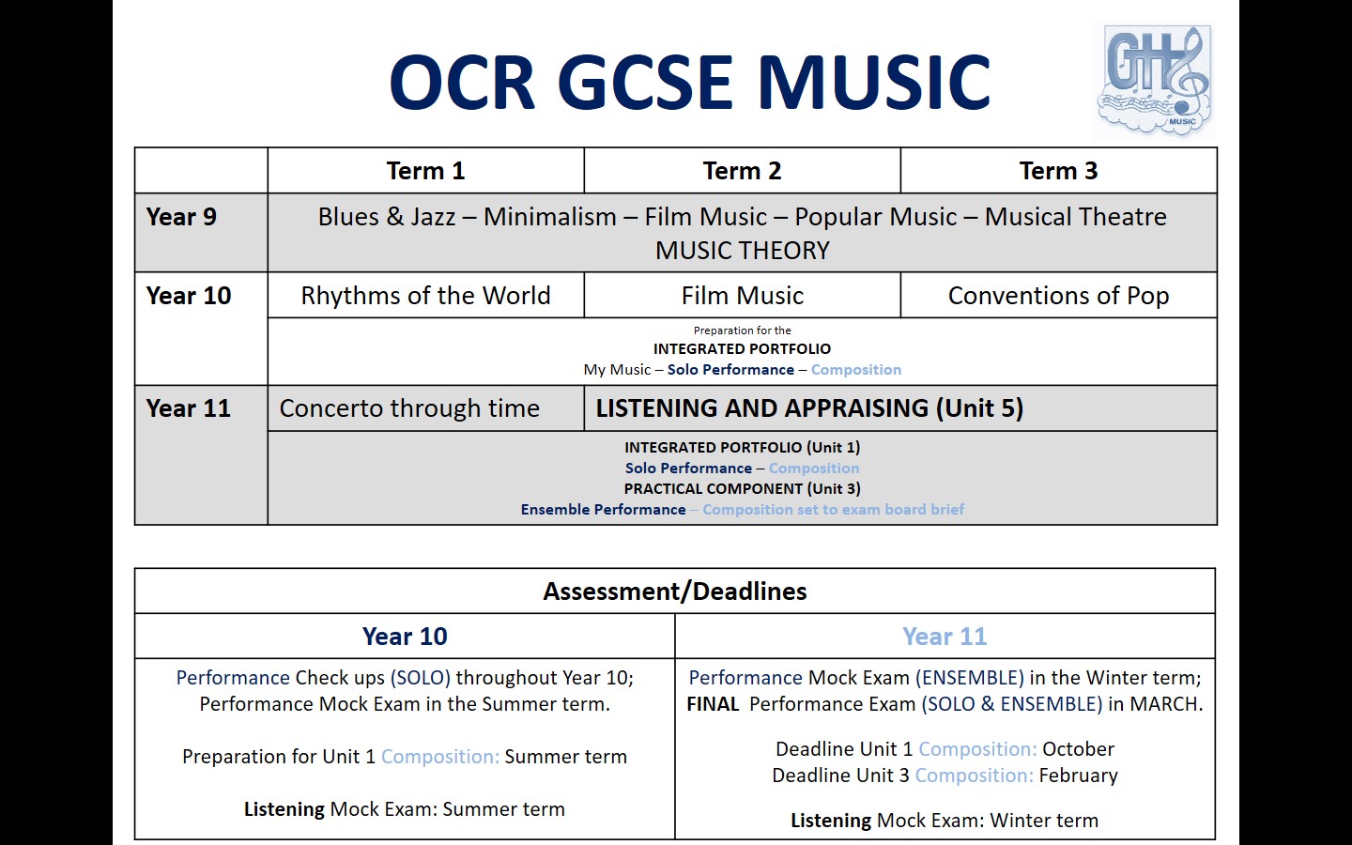Click the Year 9 row label

click(x=182, y=217)
